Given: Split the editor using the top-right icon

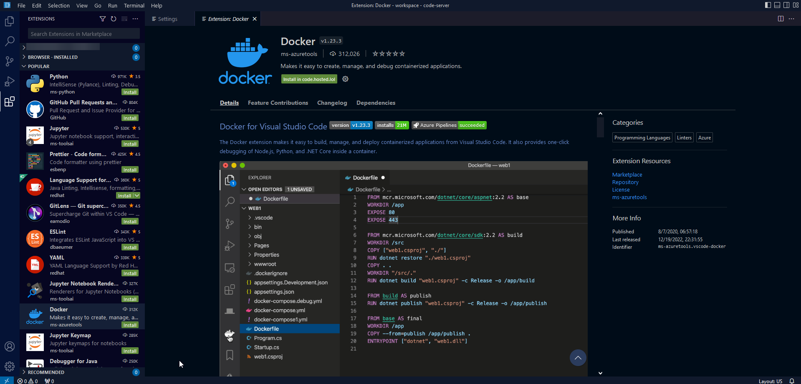Looking at the screenshot, I should [780, 19].
